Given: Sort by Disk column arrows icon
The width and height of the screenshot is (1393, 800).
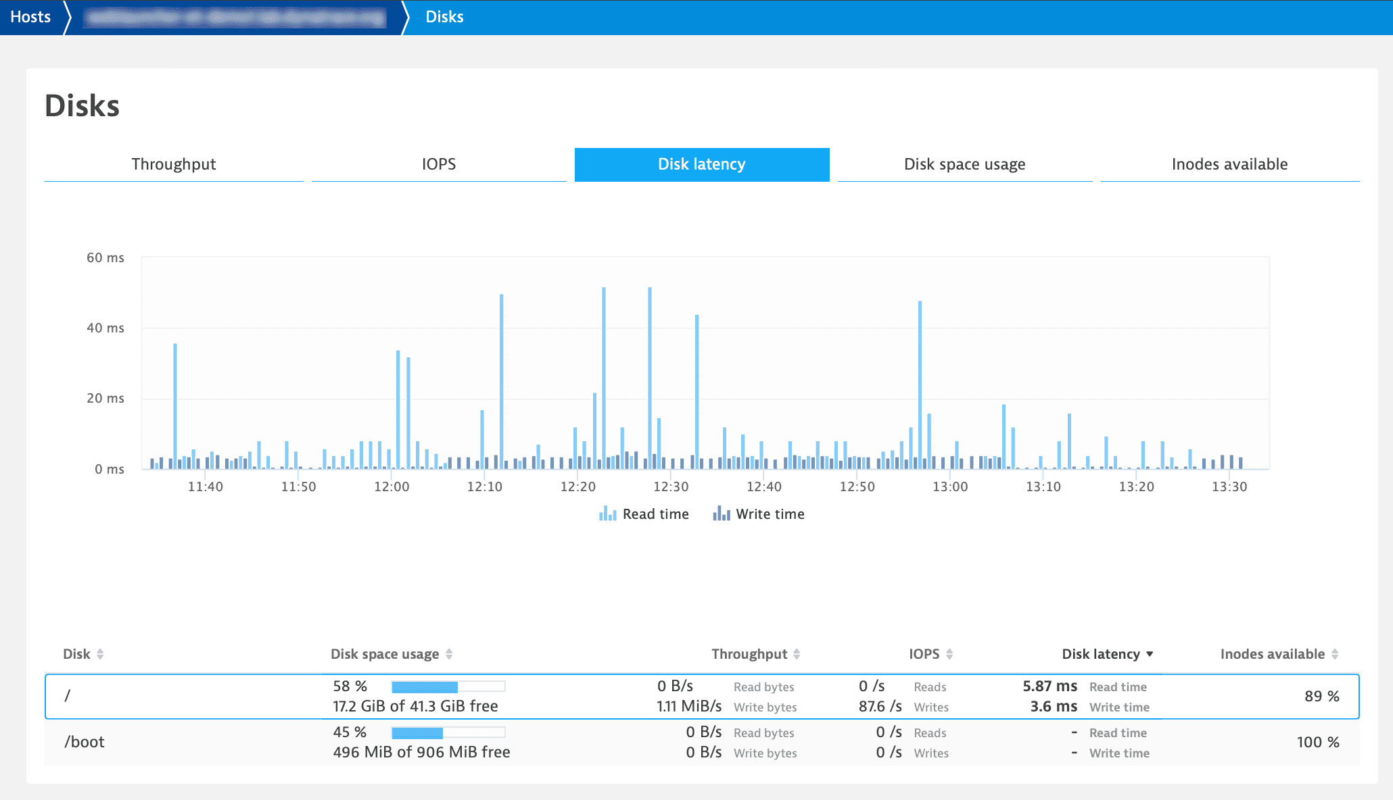Looking at the screenshot, I should pos(100,654).
